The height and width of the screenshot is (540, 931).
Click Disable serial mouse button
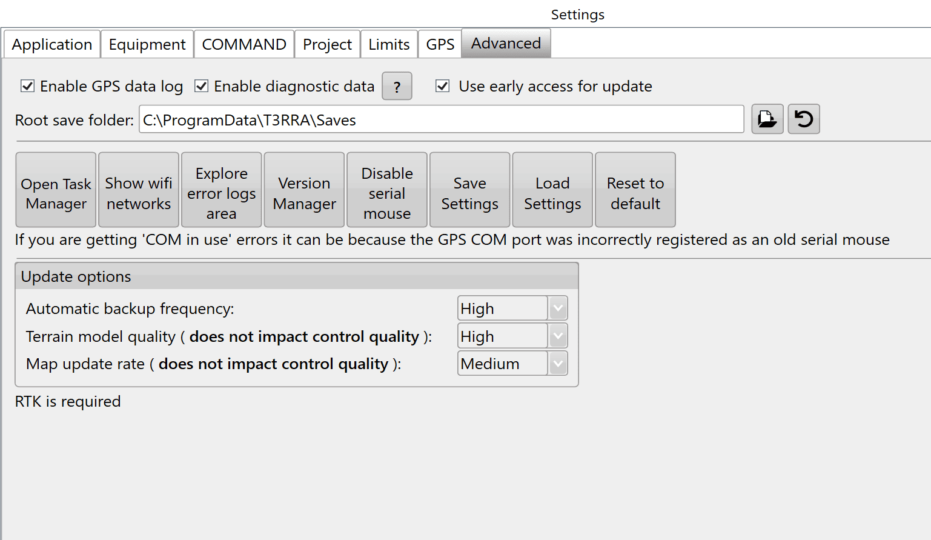[387, 190]
